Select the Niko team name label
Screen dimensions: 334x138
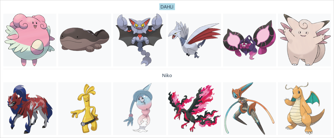point(167,75)
